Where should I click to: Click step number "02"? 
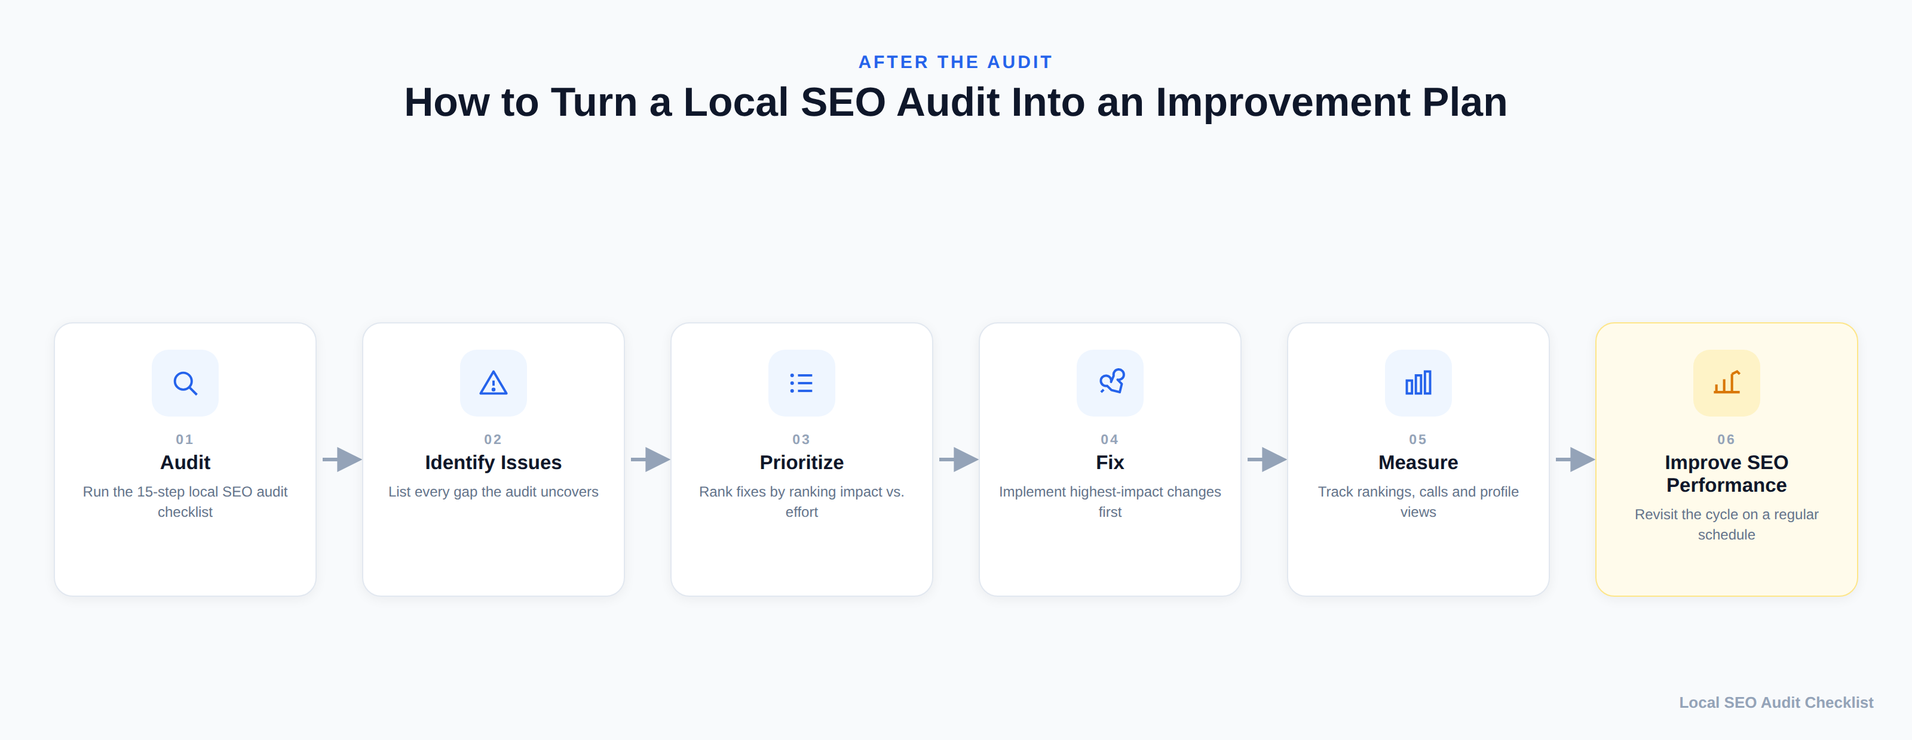click(493, 439)
